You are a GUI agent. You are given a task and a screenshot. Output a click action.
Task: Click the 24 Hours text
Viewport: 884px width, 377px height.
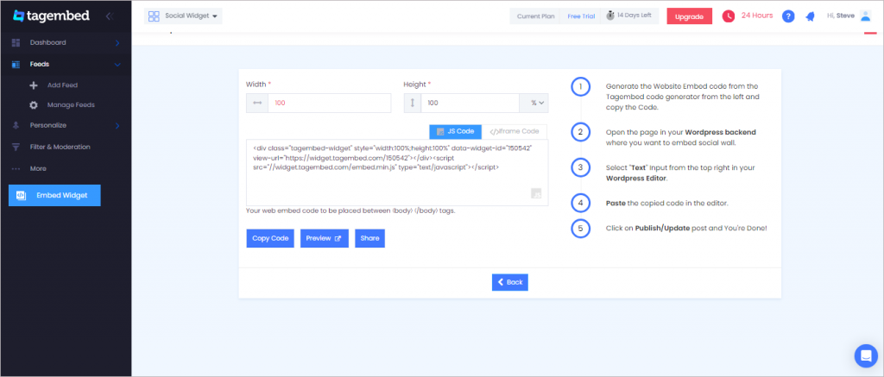point(756,16)
